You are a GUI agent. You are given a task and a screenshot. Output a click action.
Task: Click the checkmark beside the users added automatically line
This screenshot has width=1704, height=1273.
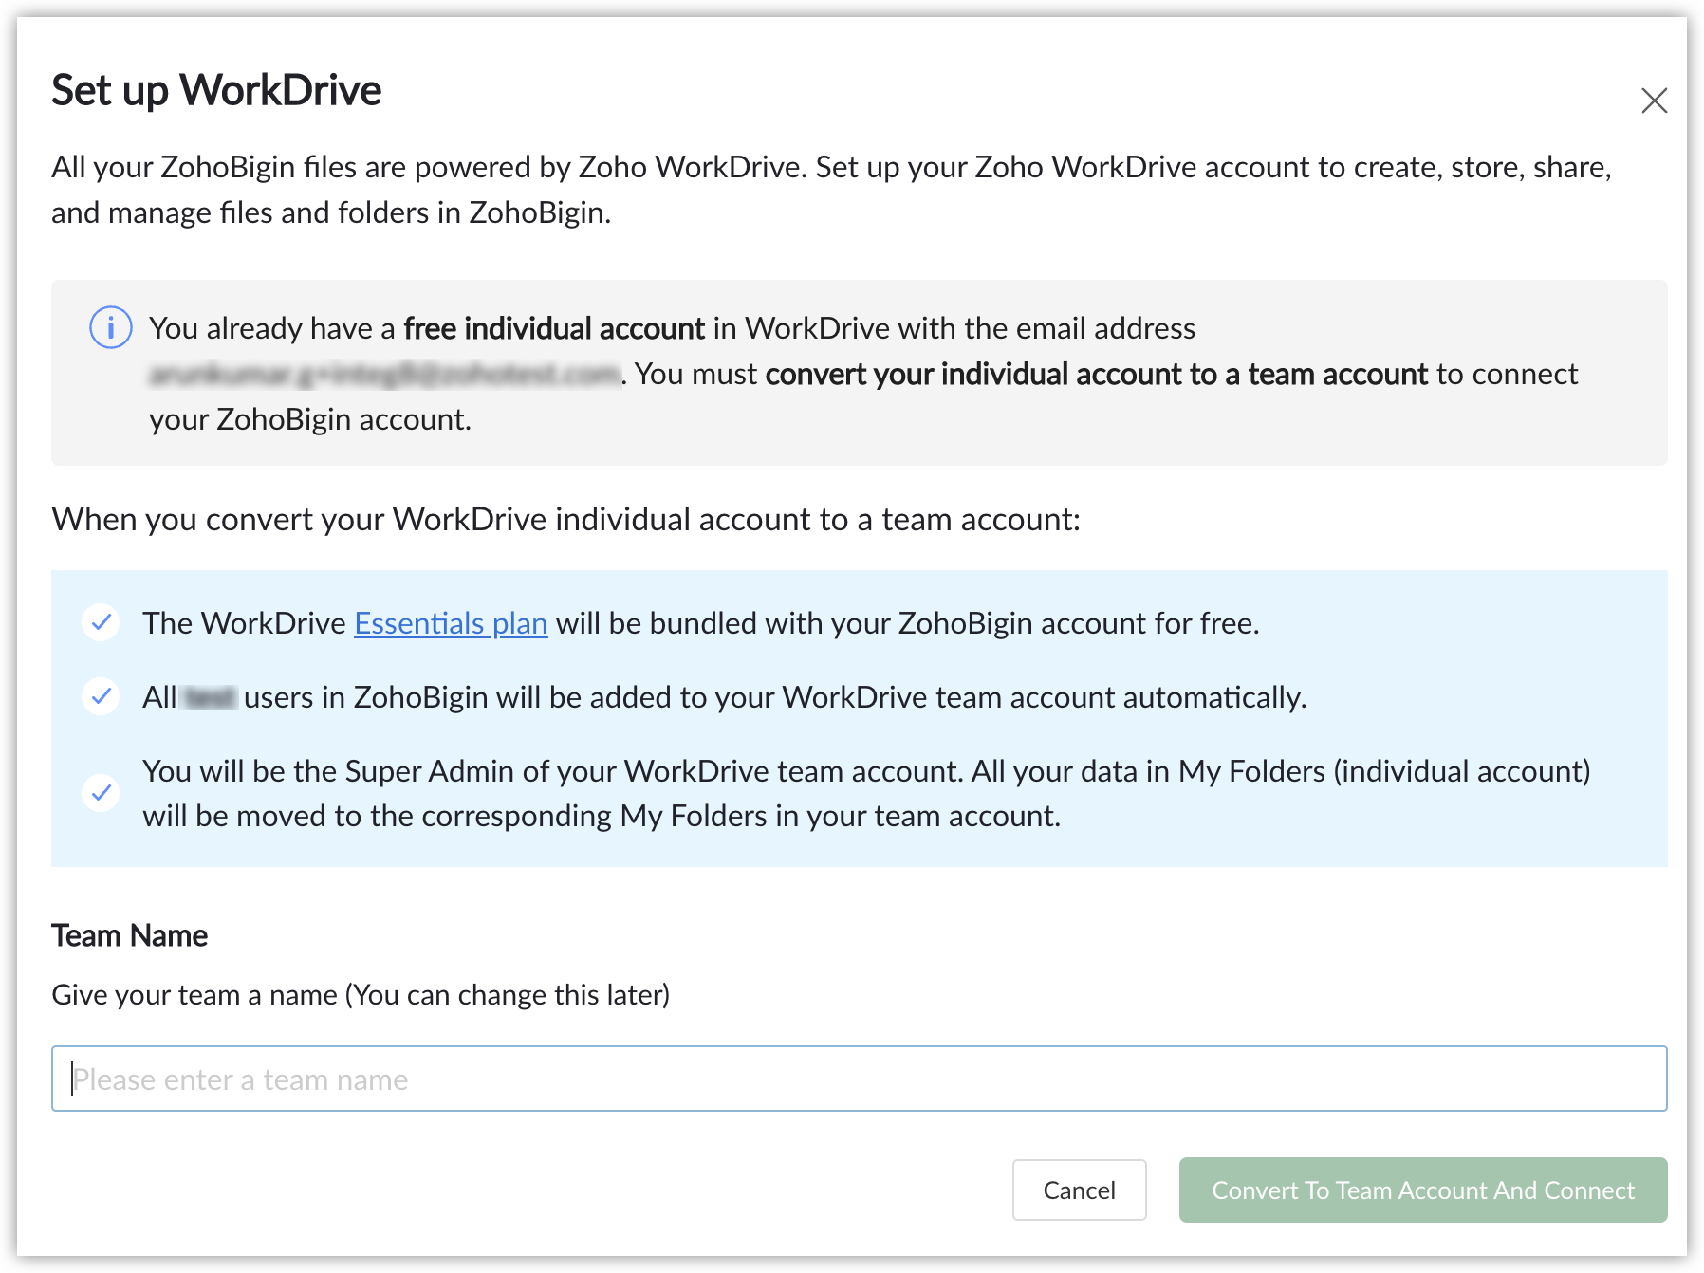point(101,697)
